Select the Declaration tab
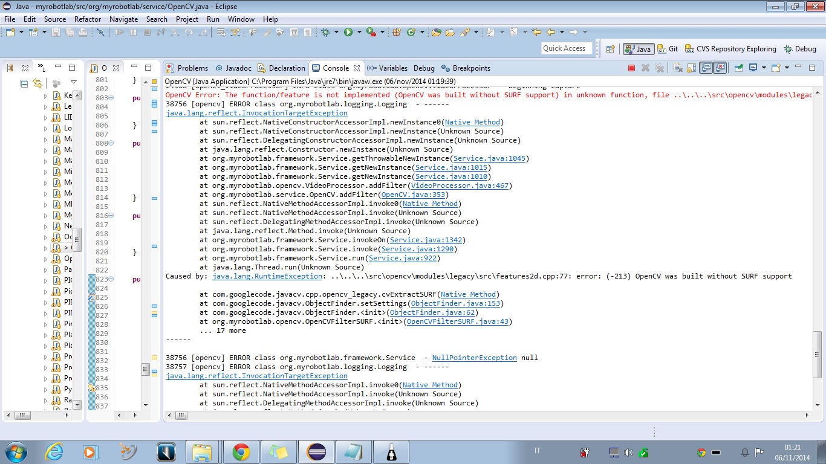This screenshot has height=464, width=826. pyautogui.click(x=281, y=68)
